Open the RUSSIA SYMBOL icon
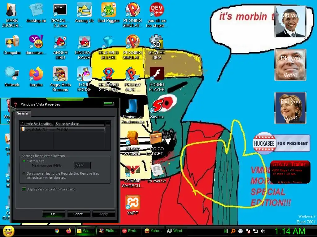The height and width of the screenshot is (237, 317). click(132, 143)
